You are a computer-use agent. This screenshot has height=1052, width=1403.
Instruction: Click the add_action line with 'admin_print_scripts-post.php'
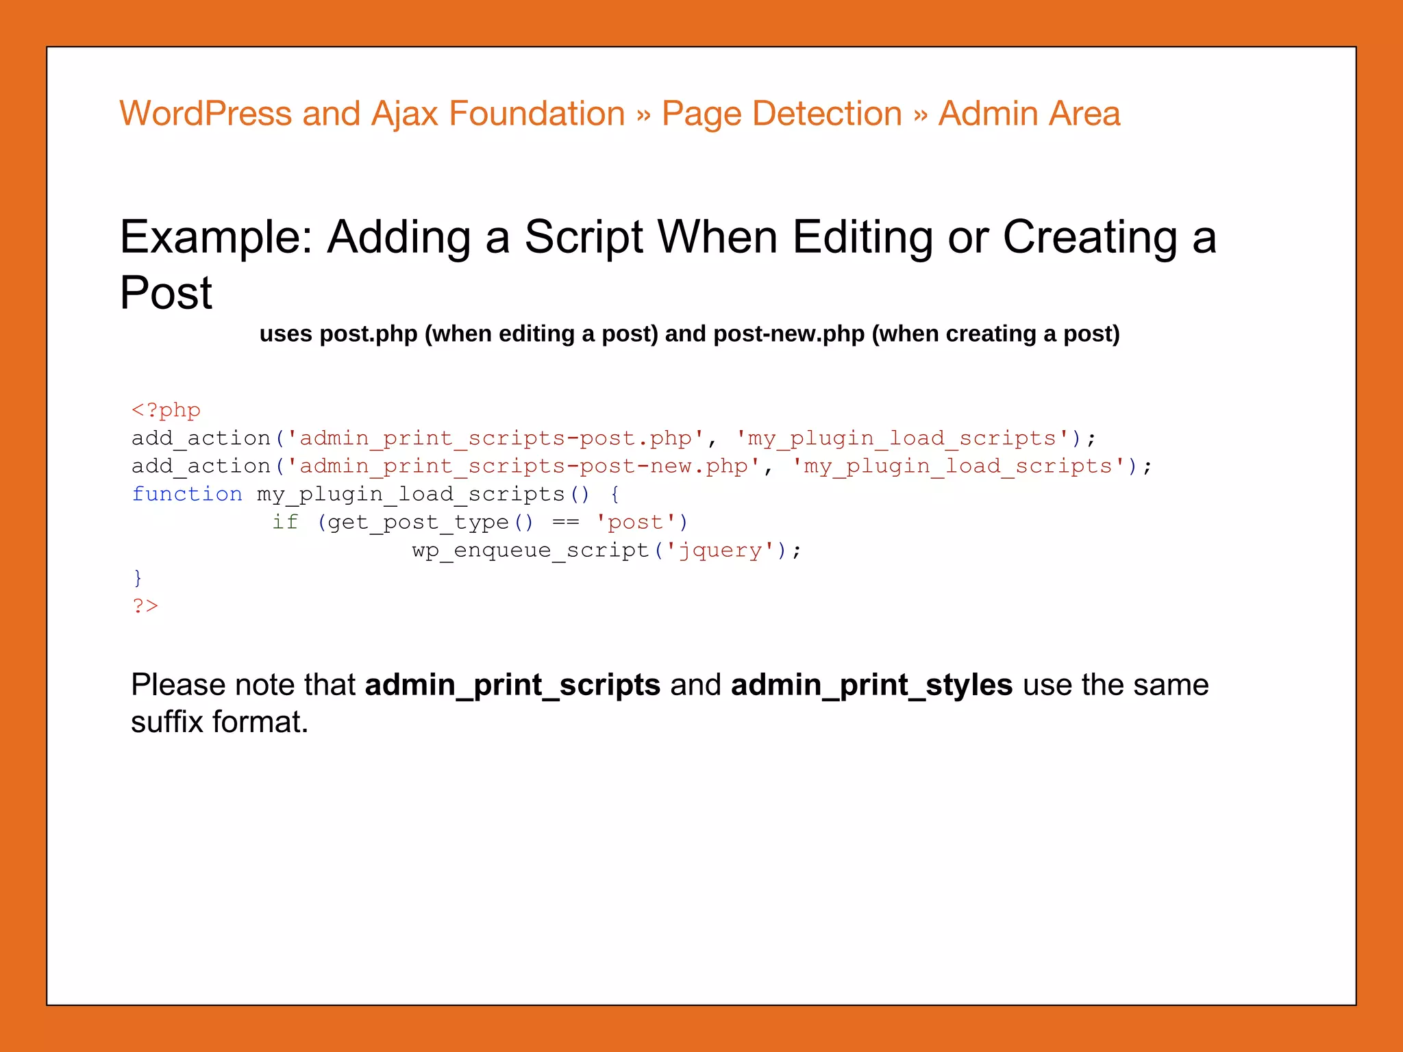click(x=614, y=438)
